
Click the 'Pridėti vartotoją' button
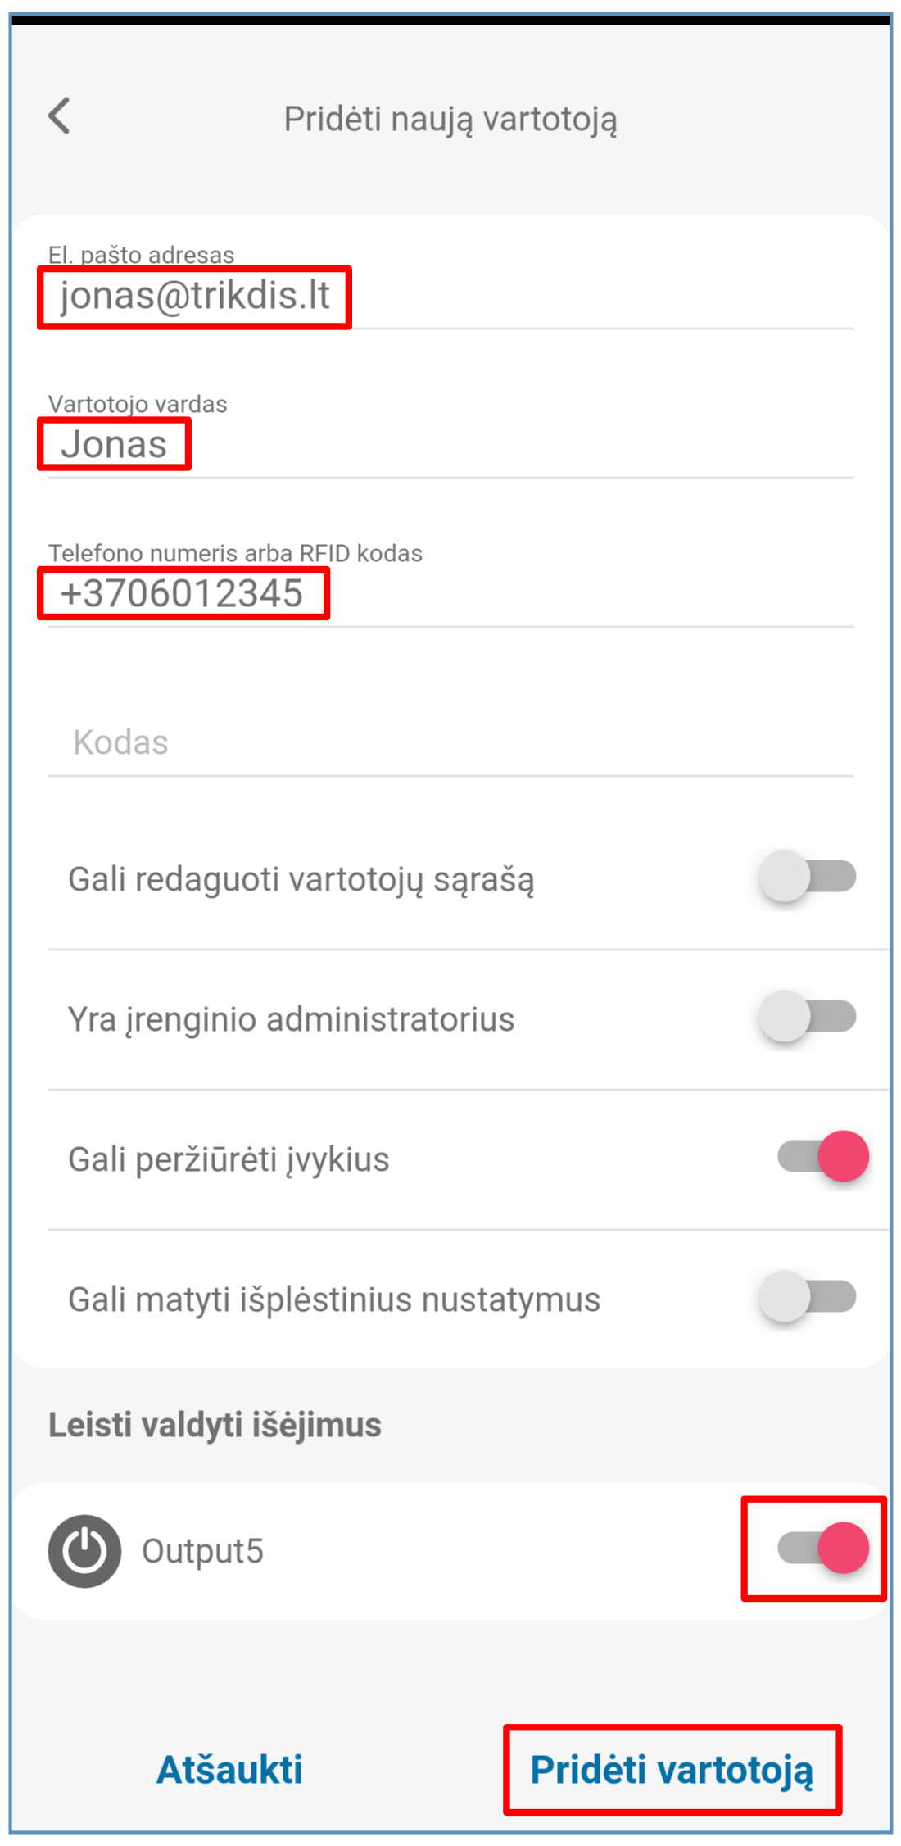[672, 1769]
